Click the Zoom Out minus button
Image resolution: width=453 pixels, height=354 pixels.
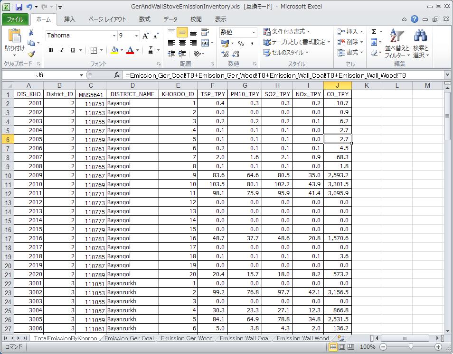(383, 347)
